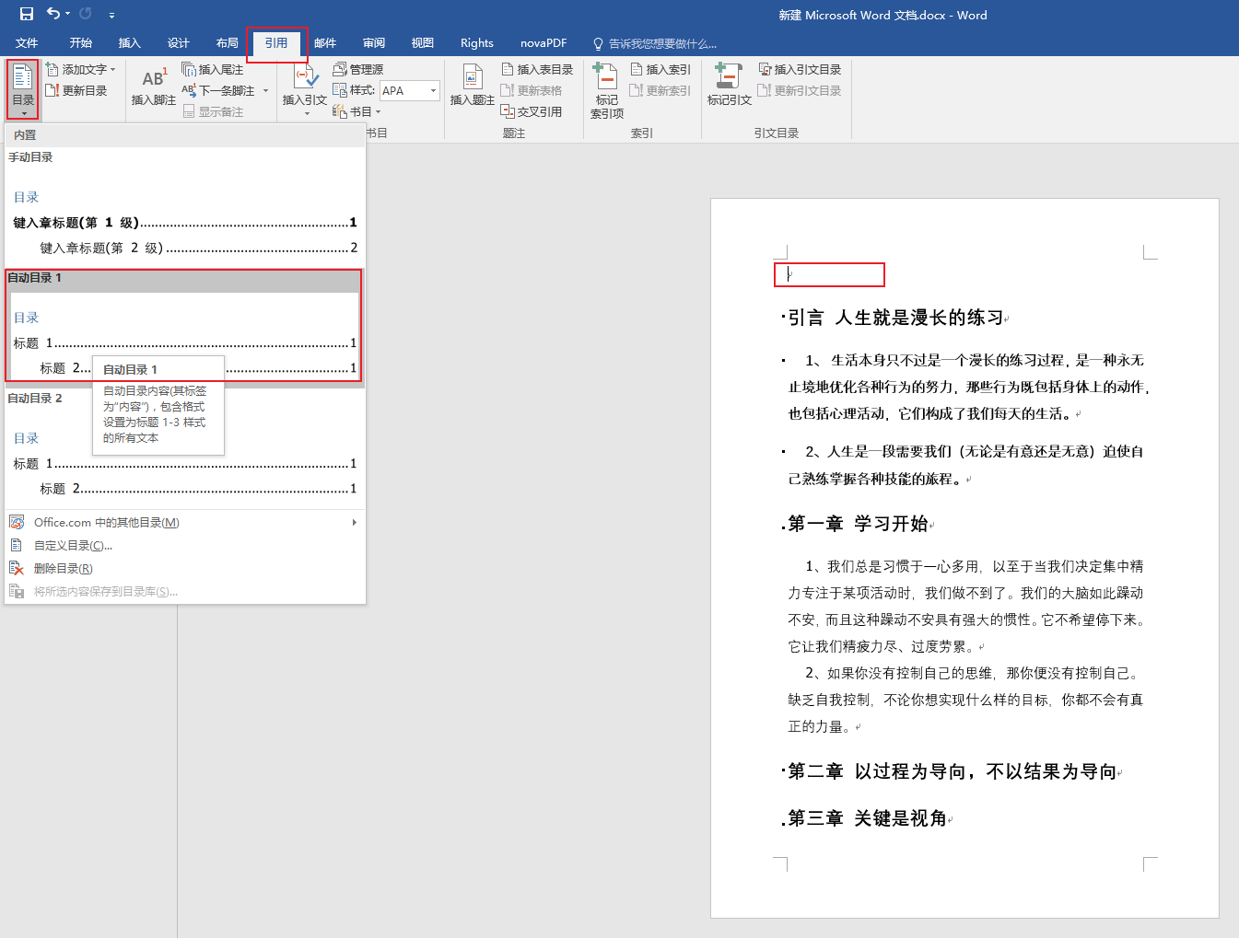This screenshot has width=1239, height=938.
Task: Click 更新表格 (Update Table of Figures)
Action: click(x=532, y=91)
